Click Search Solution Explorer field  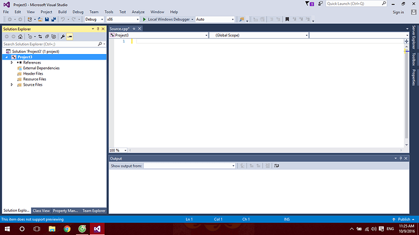(x=54, y=44)
